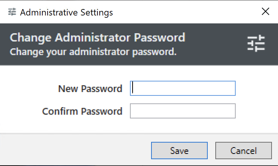Cancel the password change
Viewport: 278px width, 166px height.
[x=243, y=151]
